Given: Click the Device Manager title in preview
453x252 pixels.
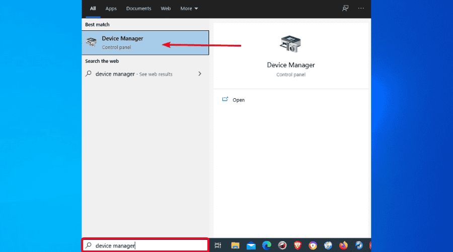Looking at the screenshot, I should coord(290,65).
